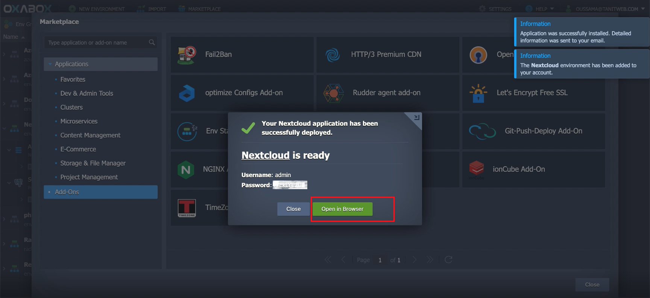The width and height of the screenshot is (650, 298).
Task: Click the optimize Configs Add-on icon
Action: click(x=187, y=93)
